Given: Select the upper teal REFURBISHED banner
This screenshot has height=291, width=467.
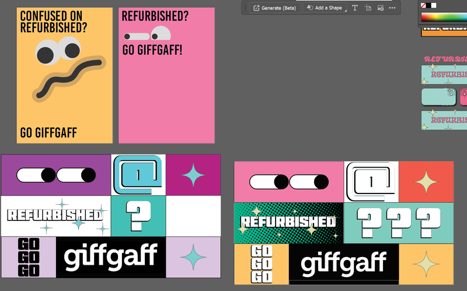Looking at the screenshot, I should pyautogui.click(x=444, y=75).
